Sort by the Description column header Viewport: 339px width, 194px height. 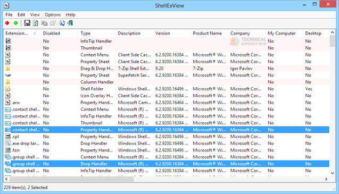coord(135,33)
